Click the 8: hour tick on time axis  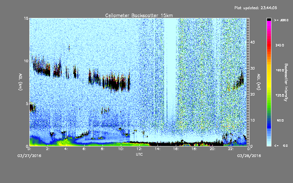tap(103, 149)
